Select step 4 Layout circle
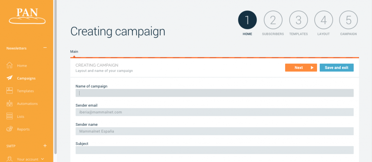 [x=323, y=20]
